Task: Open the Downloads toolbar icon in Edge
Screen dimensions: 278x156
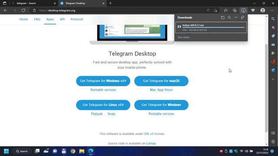Action: pos(243,10)
